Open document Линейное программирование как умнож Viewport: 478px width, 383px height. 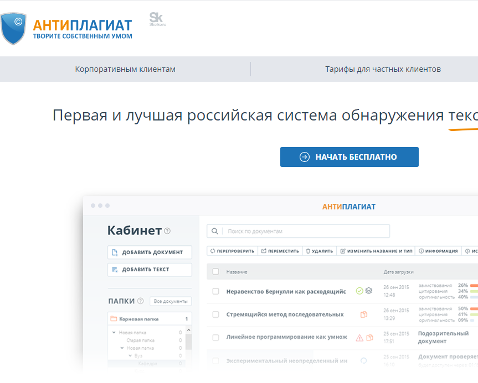pyautogui.click(x=286, y=337)
